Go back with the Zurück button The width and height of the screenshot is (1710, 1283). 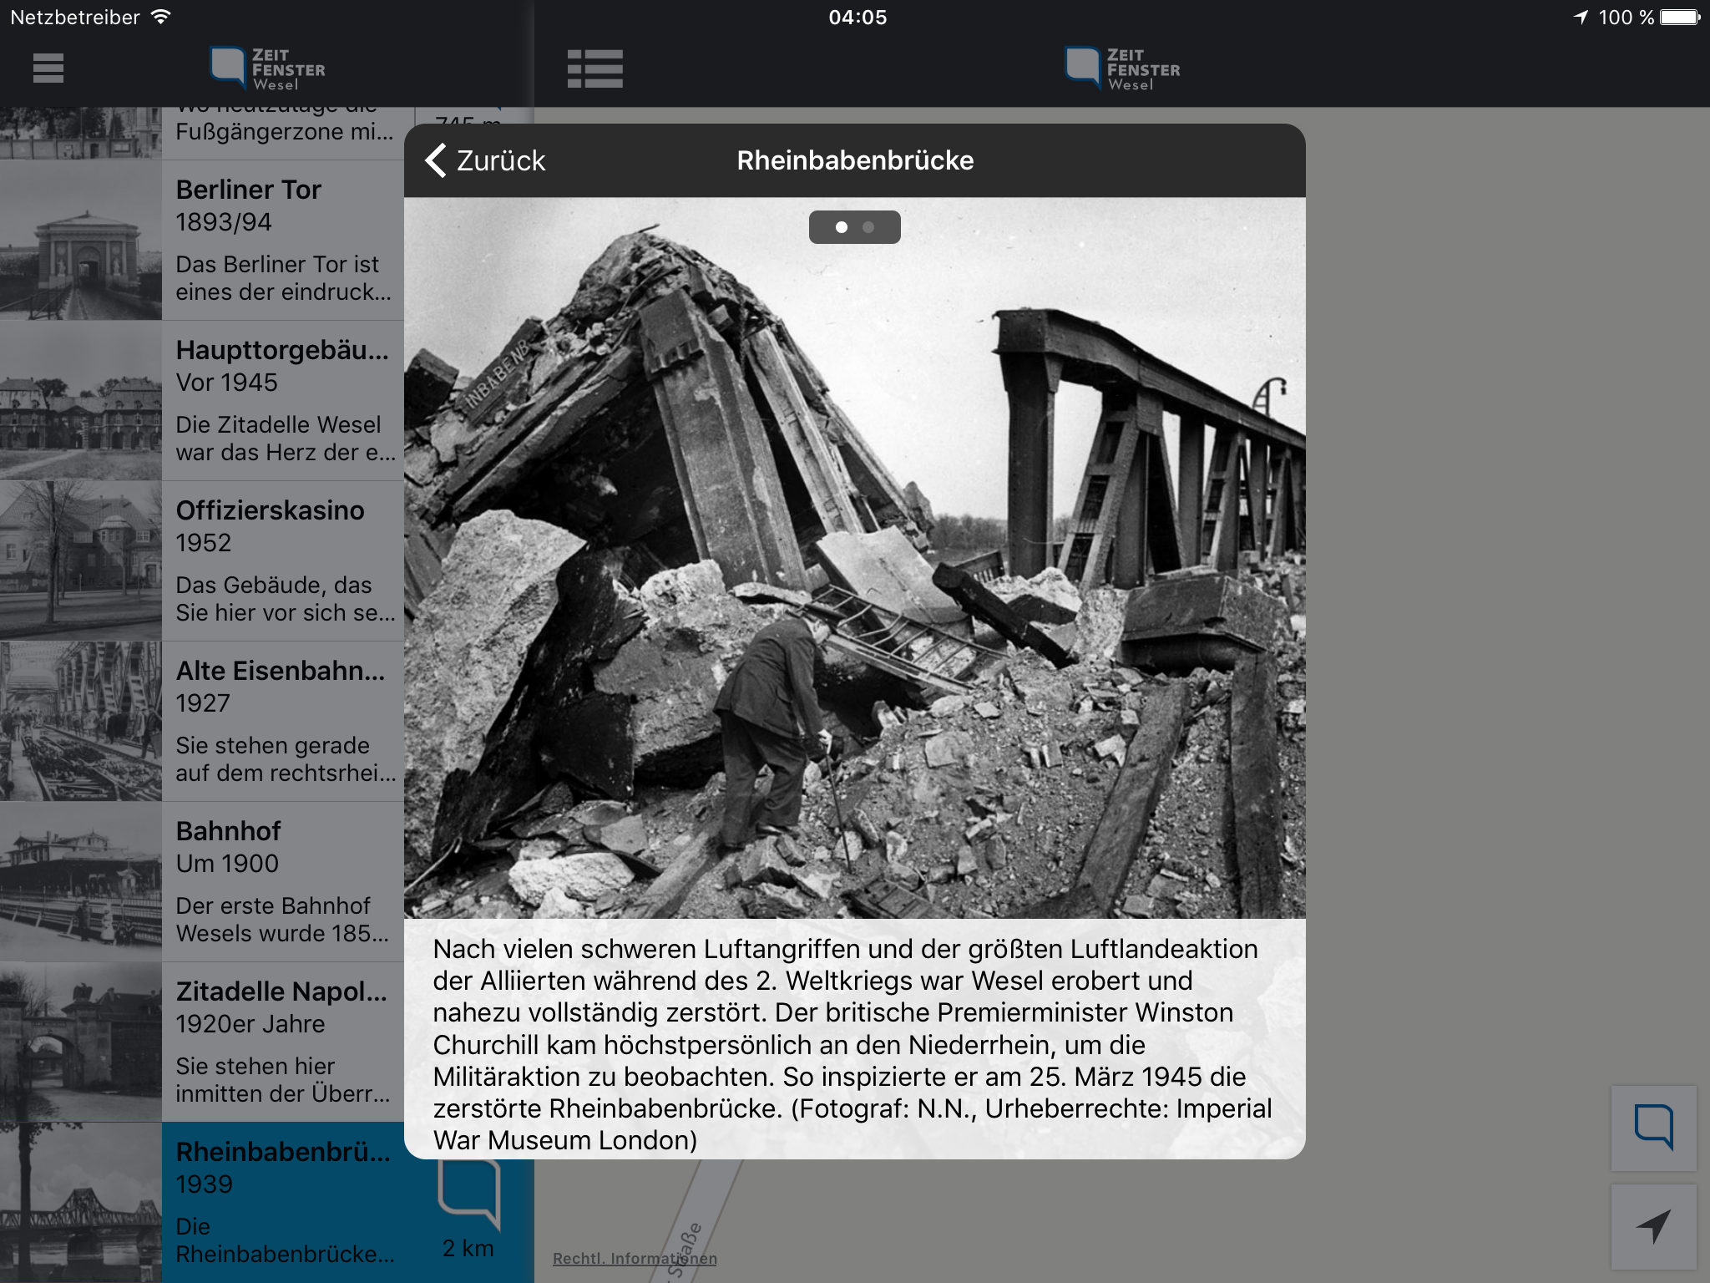click(485, 160)
